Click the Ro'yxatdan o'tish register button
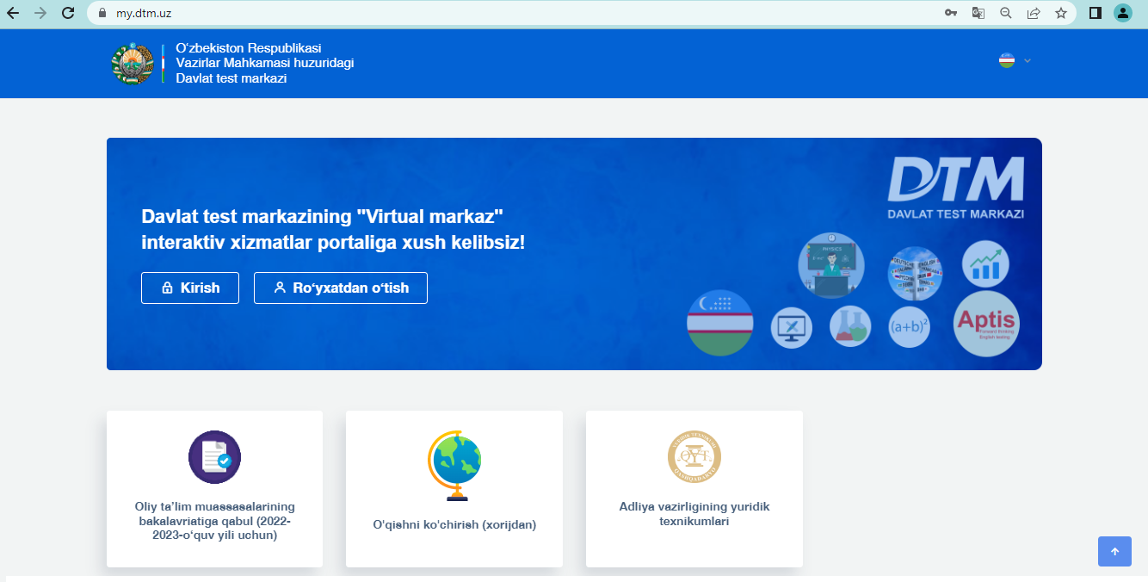The width and height of the screenshot is (1148, 582). pyautogui.click(x=341, y=288)
